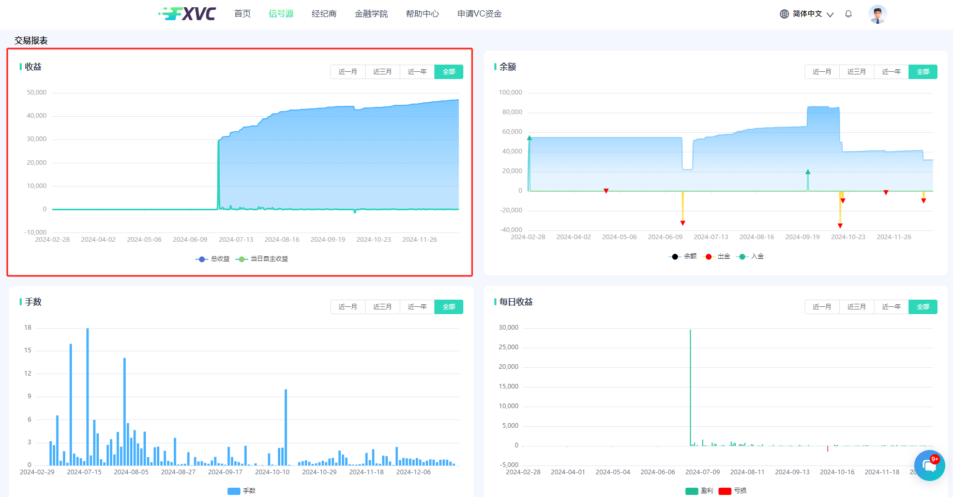Click the 亏损 red legend swatch
The height and width of the screenshot is (497, 953).
pyautogui.click(x=725, y=491)
